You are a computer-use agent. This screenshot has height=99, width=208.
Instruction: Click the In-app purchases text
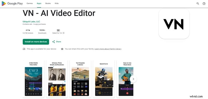40,24
